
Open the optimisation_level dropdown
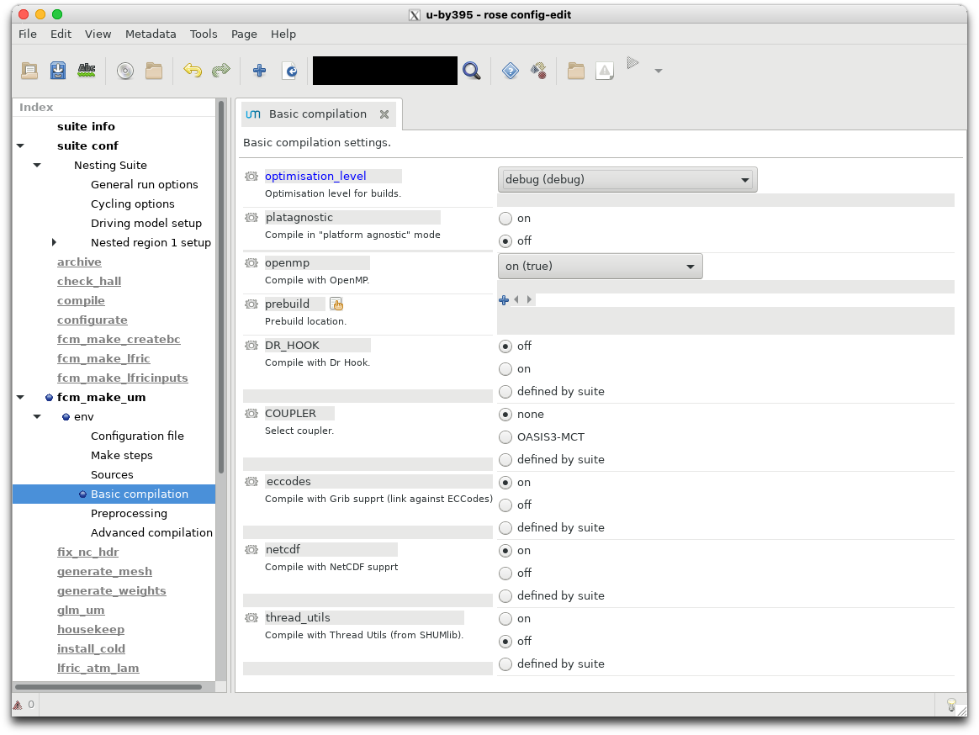(627, 179)
